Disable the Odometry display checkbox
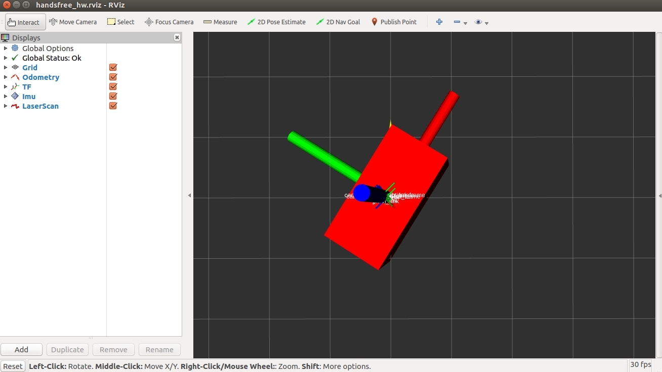 click(113, 77)
